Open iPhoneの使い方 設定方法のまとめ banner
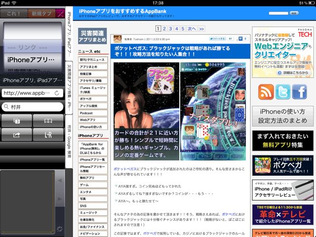The image size is (316, 237). 283,116
